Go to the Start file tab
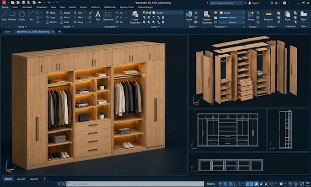This screenshot has height=187, width=311. [8, 31]
